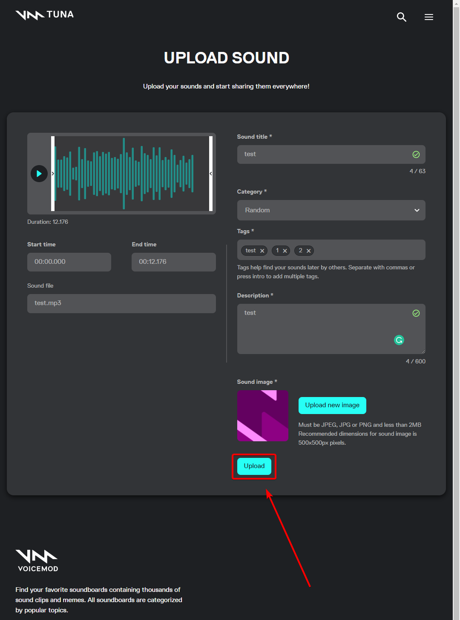Expand the Category dropdown showing Random
Viewport: 460px width, 620px height.
point(324,210)
